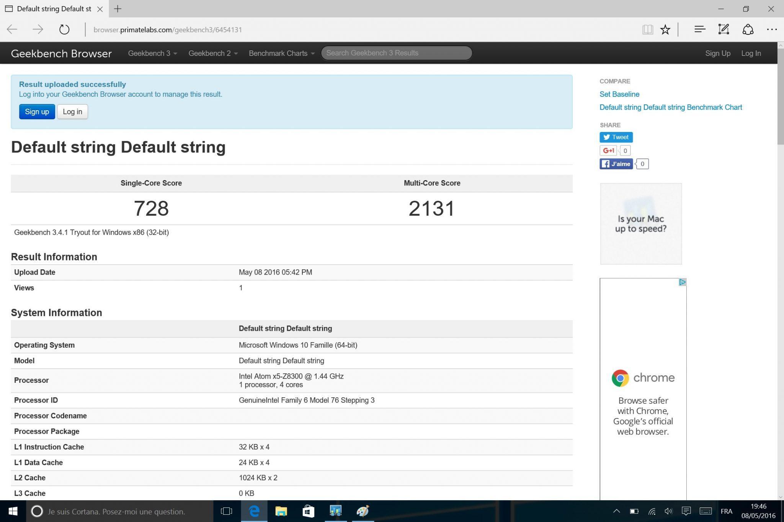
Task: Close the Default string tab
Action: 100,9
